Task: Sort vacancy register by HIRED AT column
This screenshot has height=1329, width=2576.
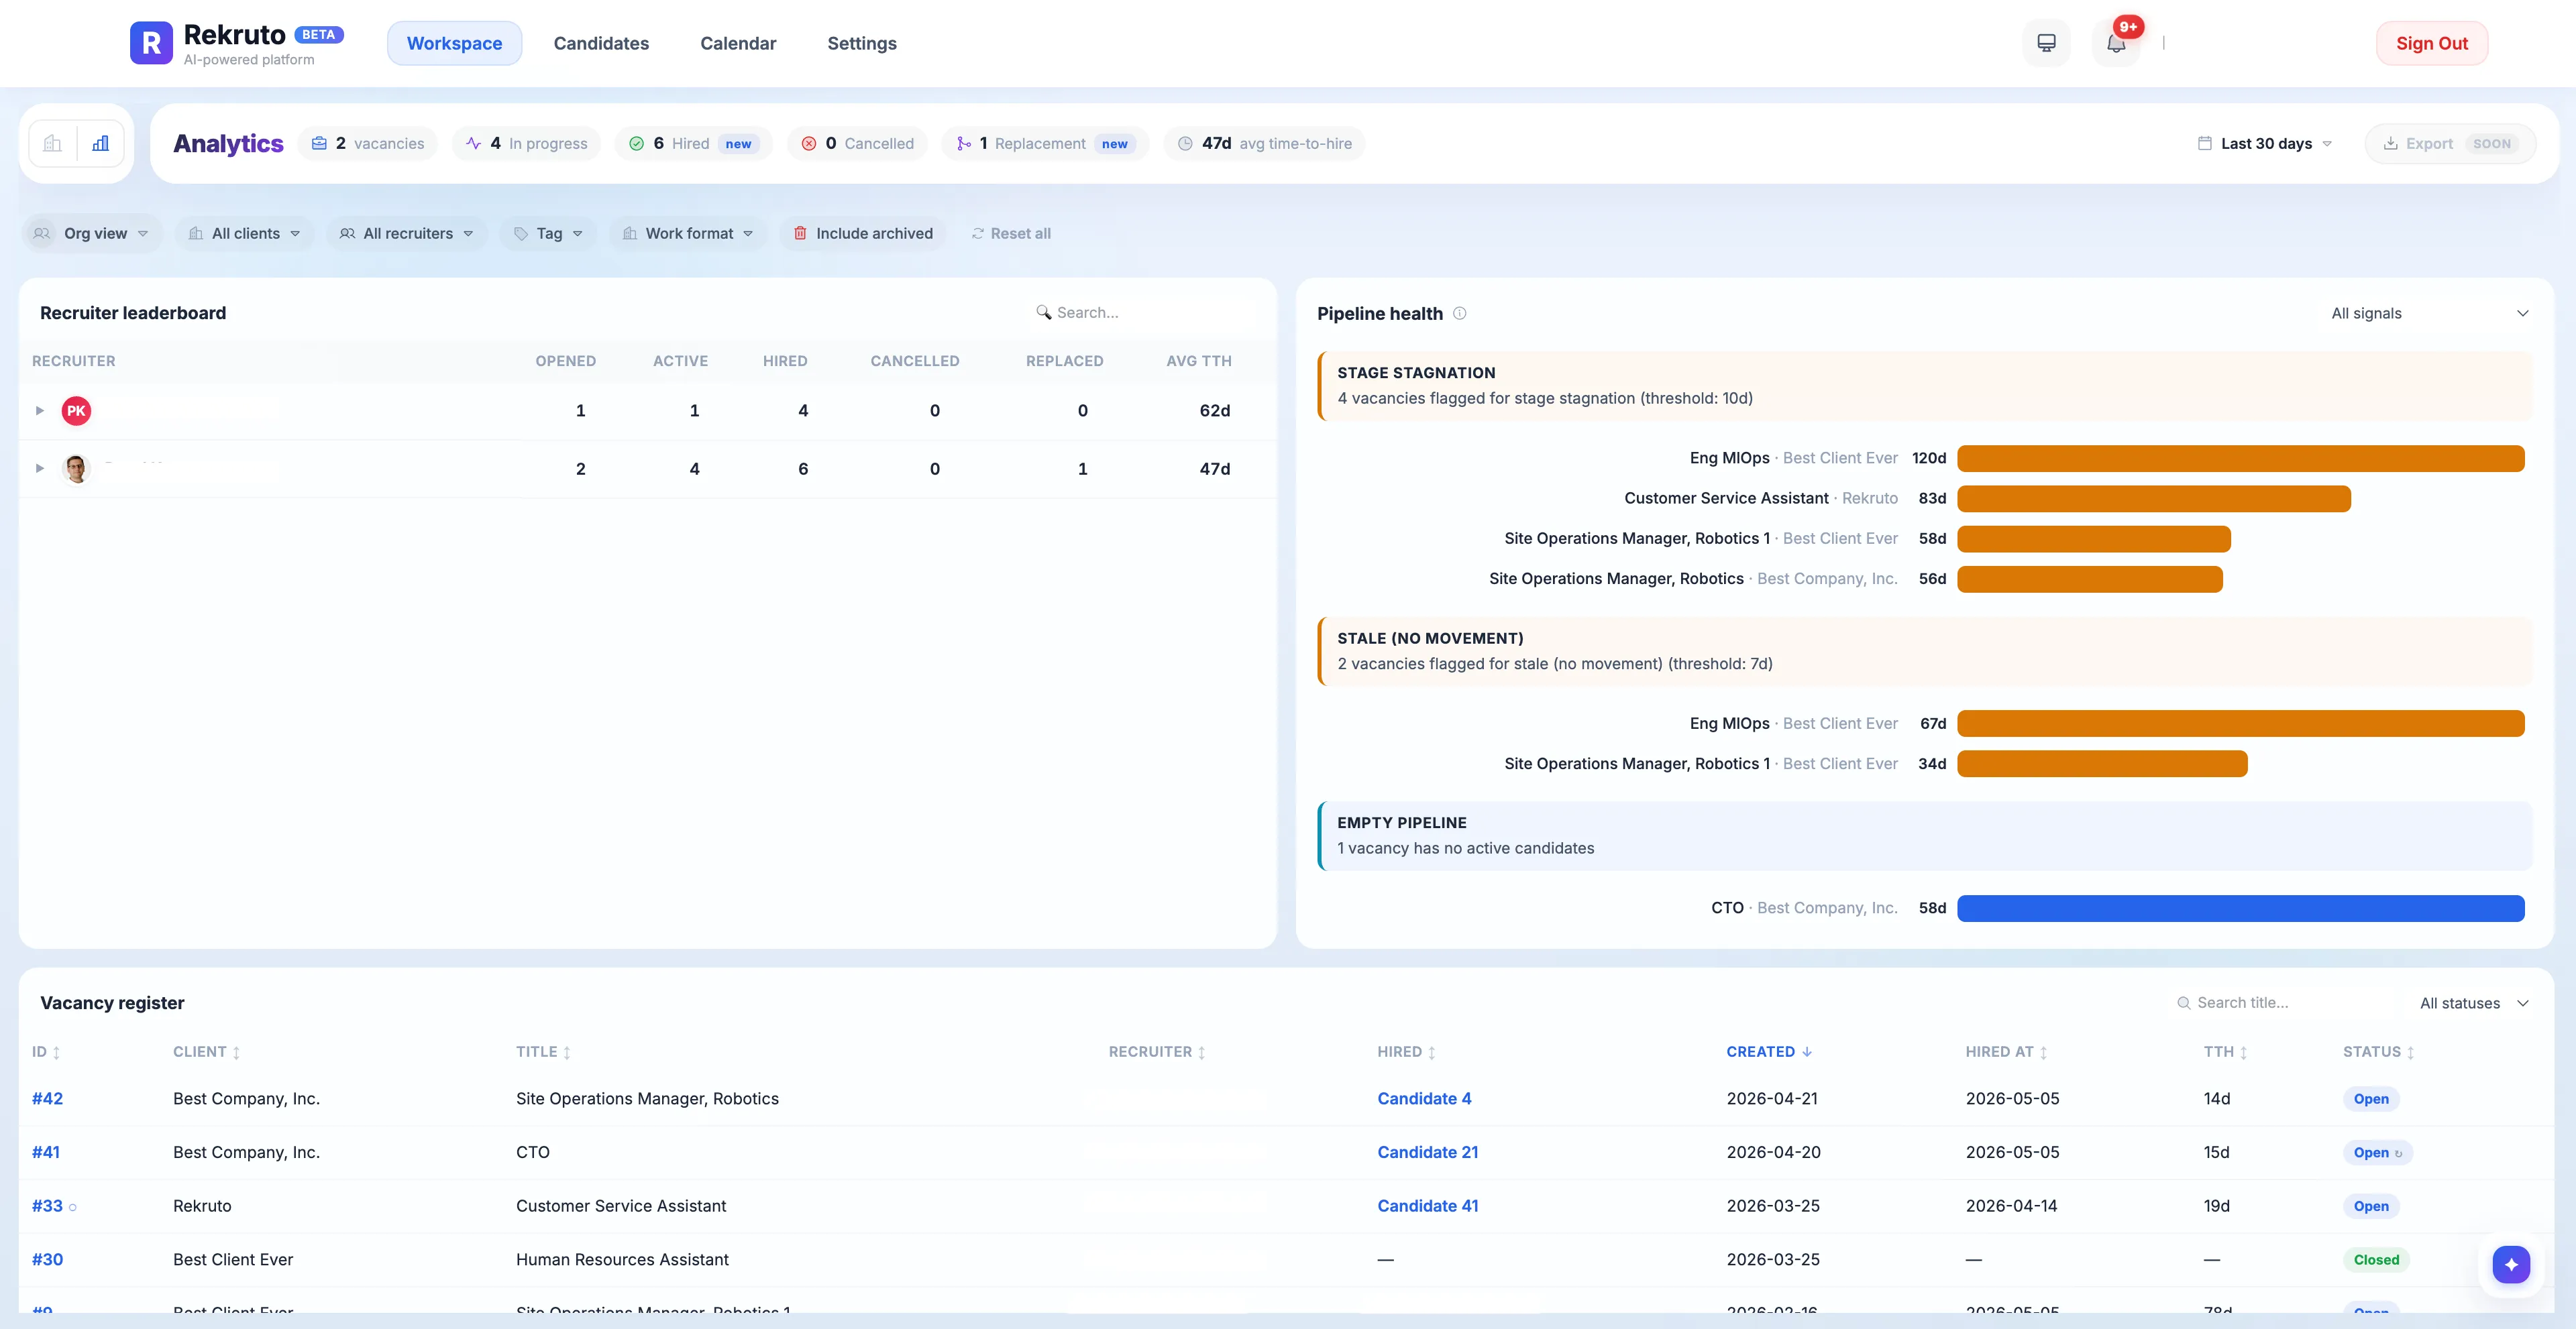Action: pyautogui.click(x=2006, y=1052)
